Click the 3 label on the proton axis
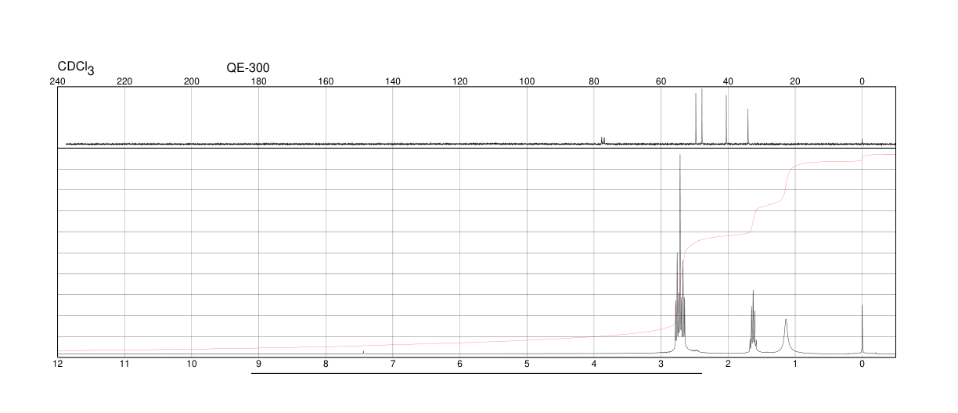958x413 pixels. click(661, 364)
